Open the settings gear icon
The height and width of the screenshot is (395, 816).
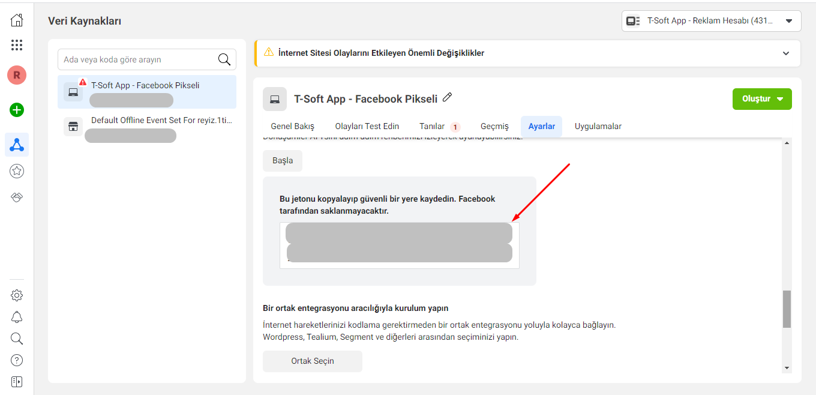pos(17,295)
